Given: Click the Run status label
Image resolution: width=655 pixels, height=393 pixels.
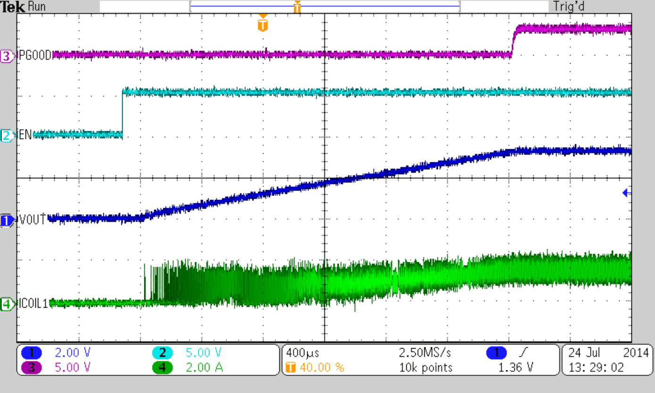Looking at the screenshot, I should click(x=37, y=7).
